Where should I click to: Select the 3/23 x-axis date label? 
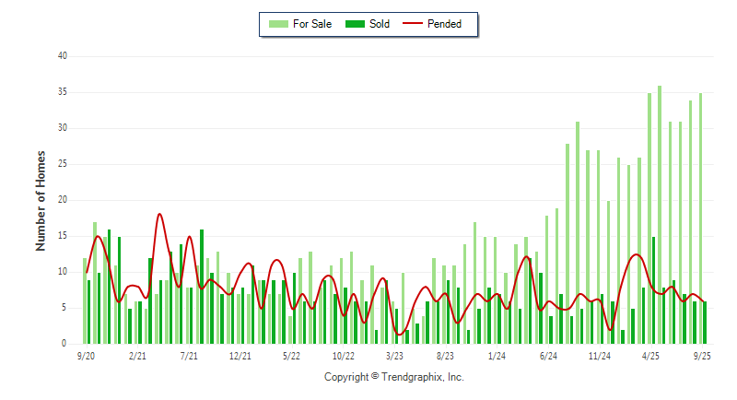click(x=394, y=355)
